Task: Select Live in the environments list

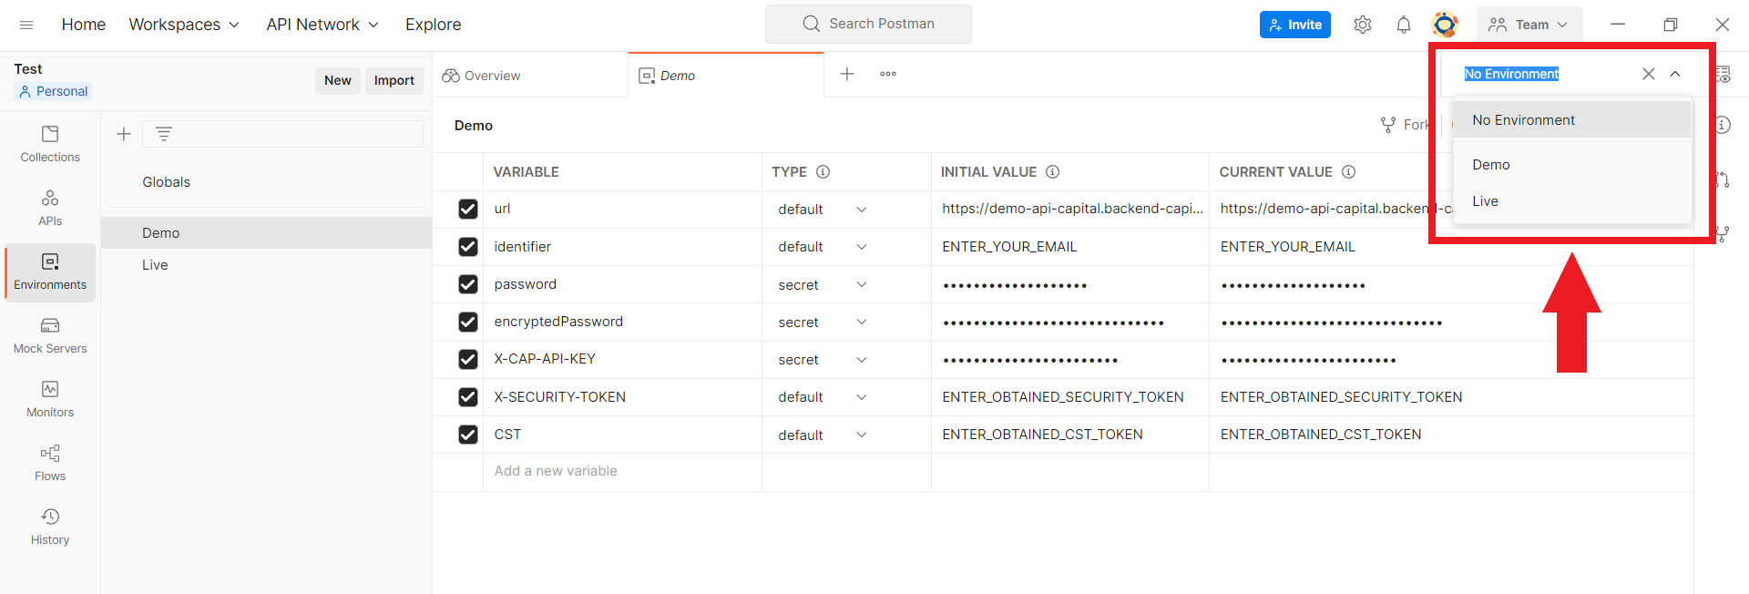Action: point(266,265)
